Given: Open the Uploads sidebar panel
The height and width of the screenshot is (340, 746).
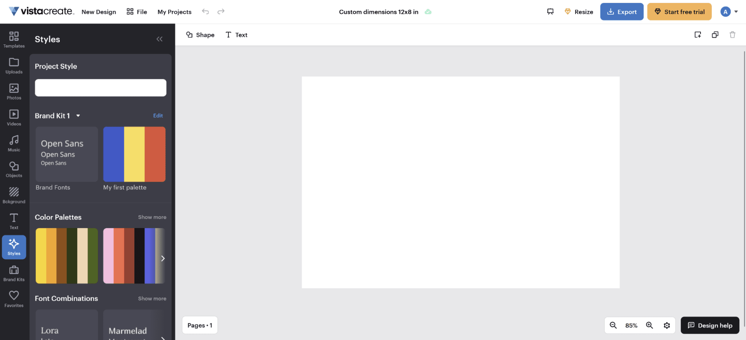Looking at the screenshot, I should [14, 66].
